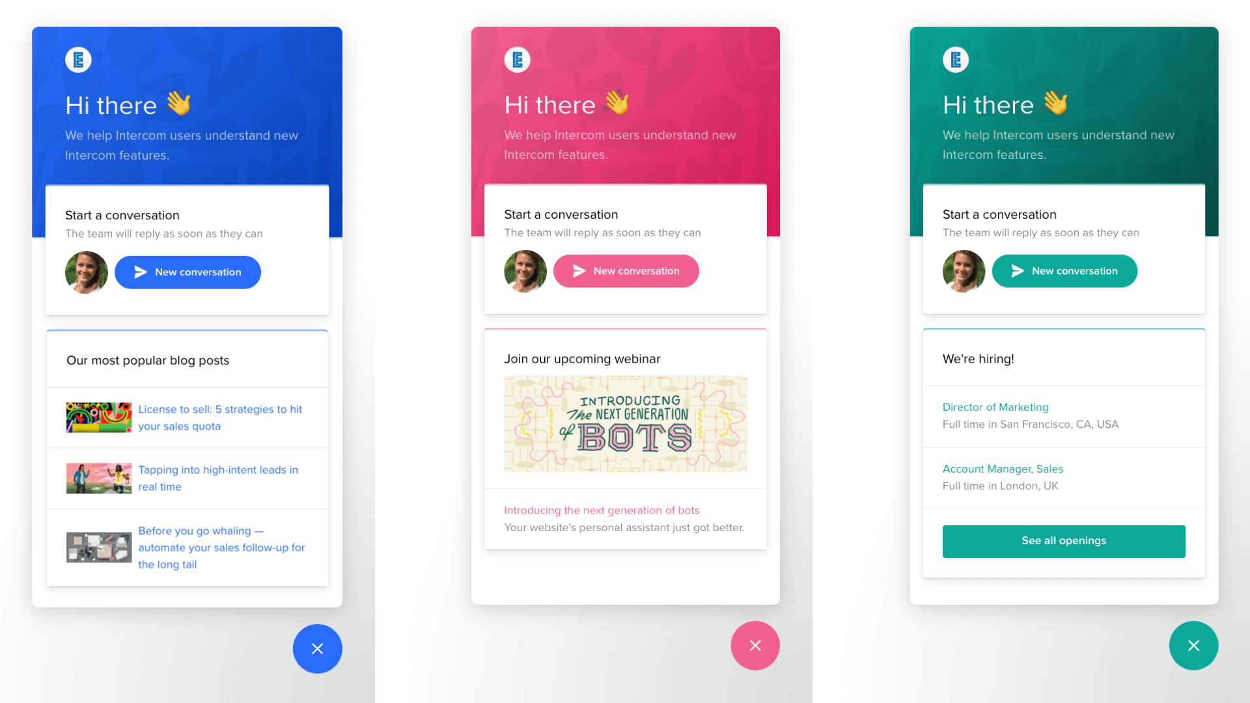Click the send/paper-plane icon on pink card

(x=577, y=271)
